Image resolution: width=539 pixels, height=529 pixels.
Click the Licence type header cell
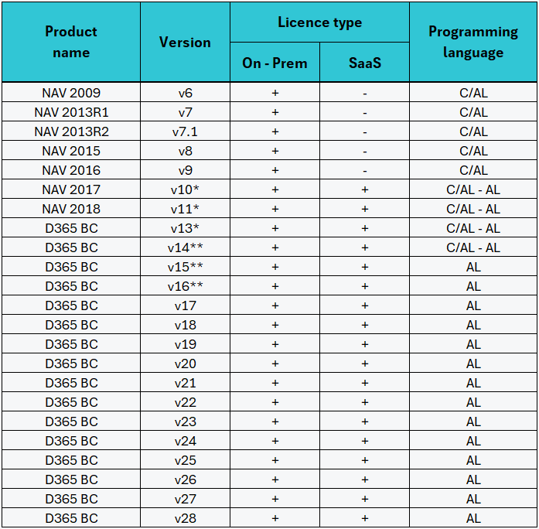[x=319, y=22]
